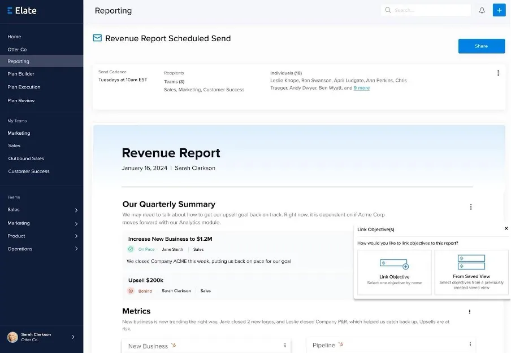Expand the Operations team chevron

pyautogui.click(x=76, y=249)
